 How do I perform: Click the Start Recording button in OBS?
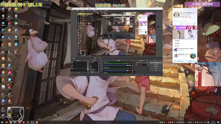pos(156,64)
